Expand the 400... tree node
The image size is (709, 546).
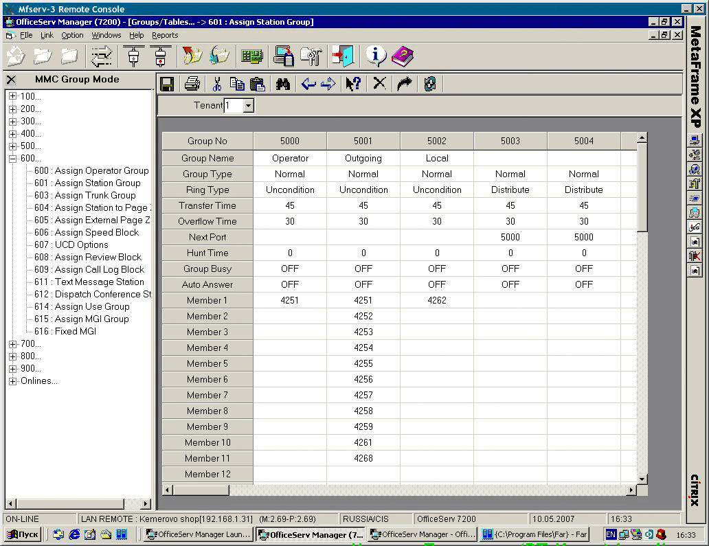click(12, 134)
